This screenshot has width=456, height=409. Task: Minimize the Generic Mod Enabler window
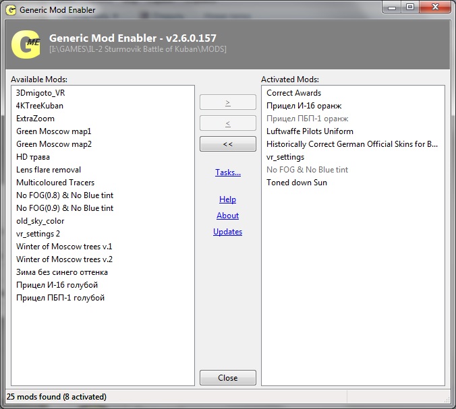coord(392,7)
